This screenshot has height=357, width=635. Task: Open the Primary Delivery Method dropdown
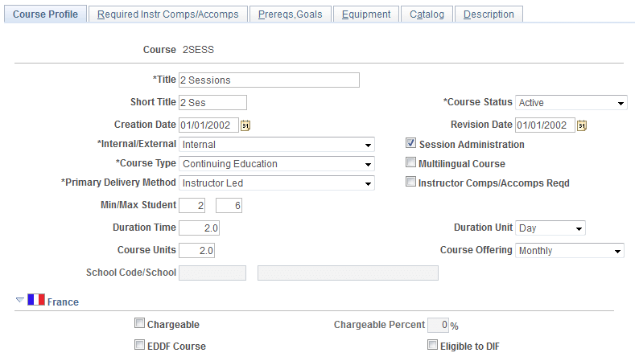point(277,183)
